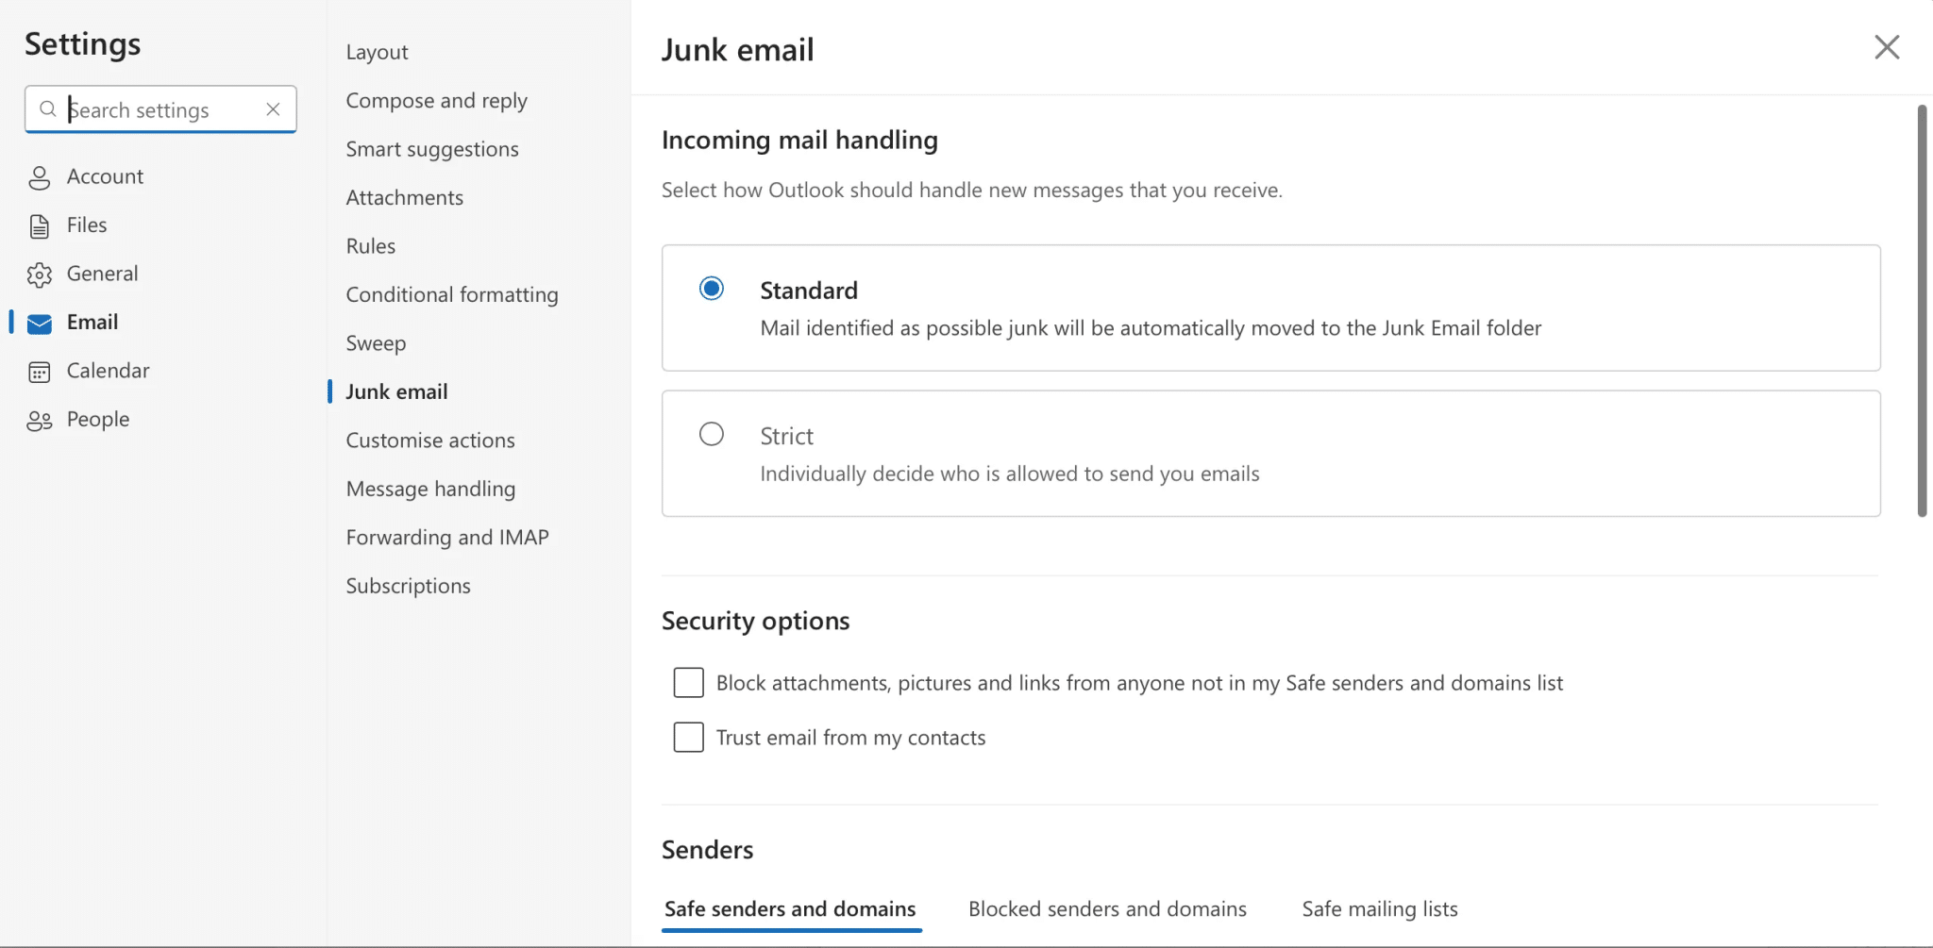Viewport: 1933px width, 948px height.
Task: Select the Account icon in the sidebar
Action: pos(39,176)
